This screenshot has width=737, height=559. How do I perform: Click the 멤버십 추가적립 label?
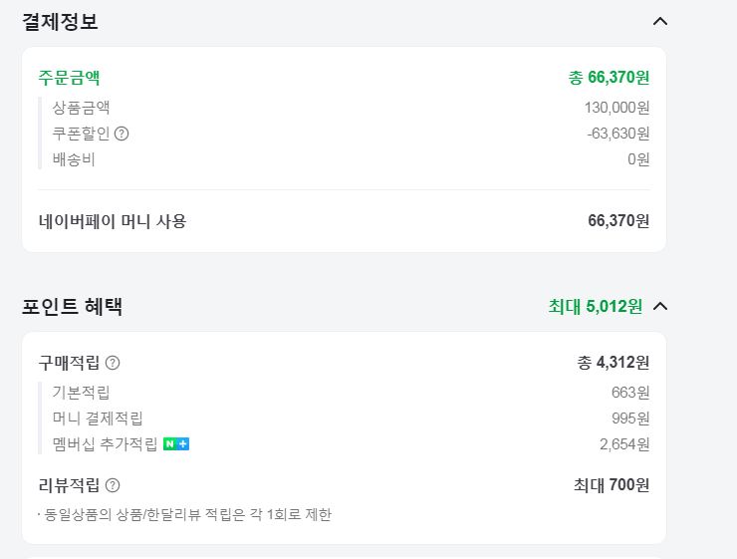click(105, 444)
